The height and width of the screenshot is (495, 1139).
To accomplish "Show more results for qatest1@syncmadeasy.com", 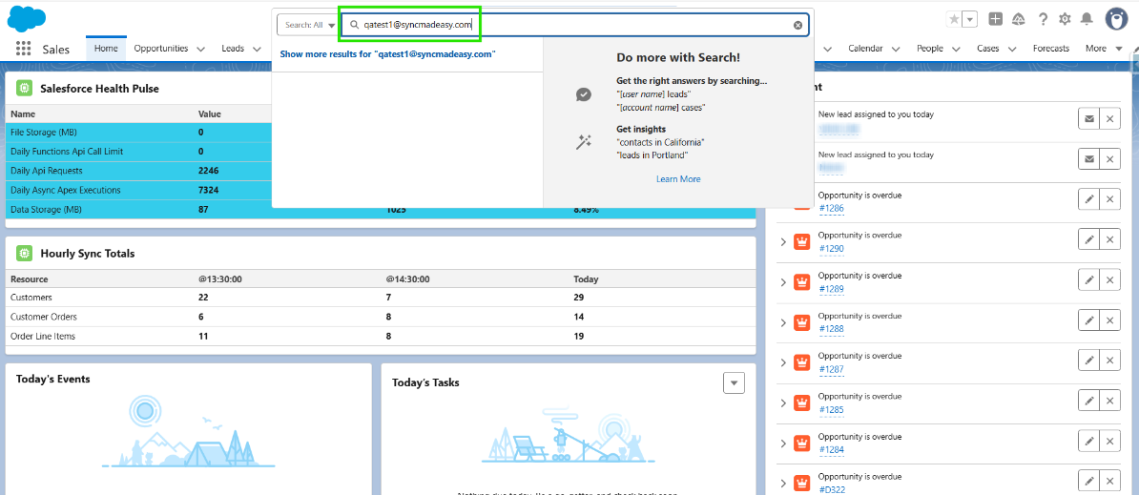I will coord(387,53).
